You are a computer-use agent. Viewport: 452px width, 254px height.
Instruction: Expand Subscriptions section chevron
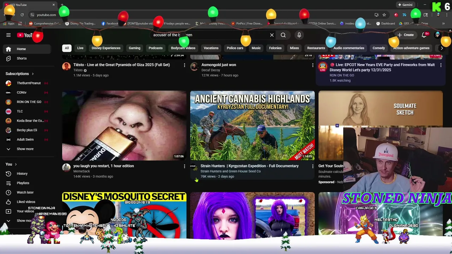click(32, 74)
